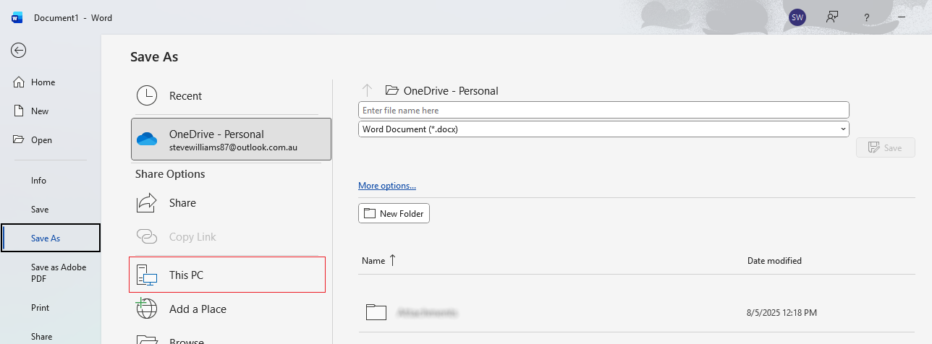Click the SW account profile avatar
The image size is (932, 344).
point(797,17)
